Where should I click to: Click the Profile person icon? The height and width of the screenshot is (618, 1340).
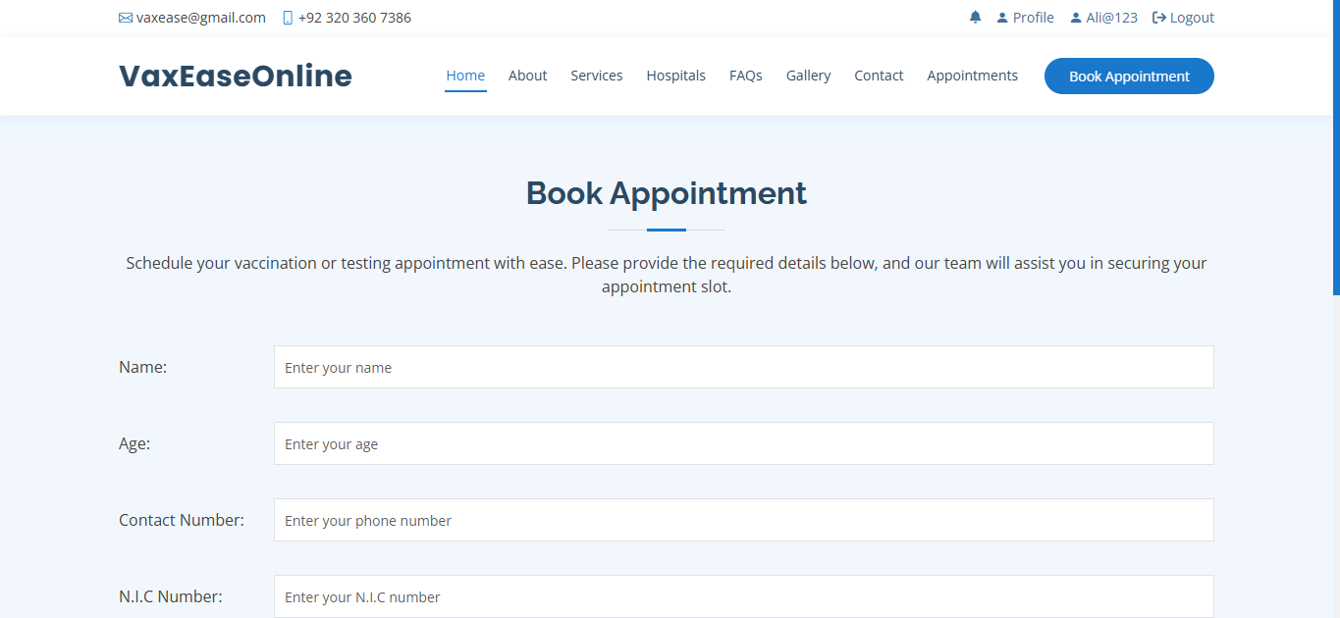1002,18
